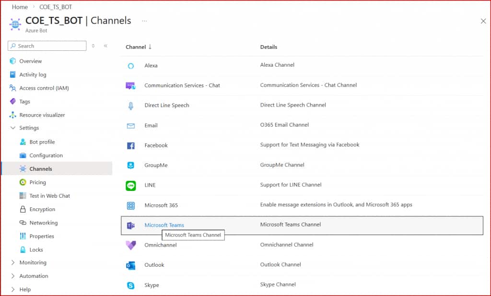Viewport: 491px width, 296px height.
Task: Open the Microsoft Teams channel link
Action: tap(164, 225)
